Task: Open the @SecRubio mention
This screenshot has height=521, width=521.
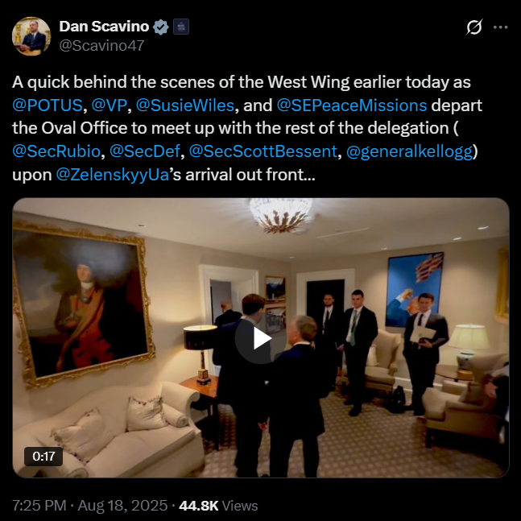Action: (56, 151)
